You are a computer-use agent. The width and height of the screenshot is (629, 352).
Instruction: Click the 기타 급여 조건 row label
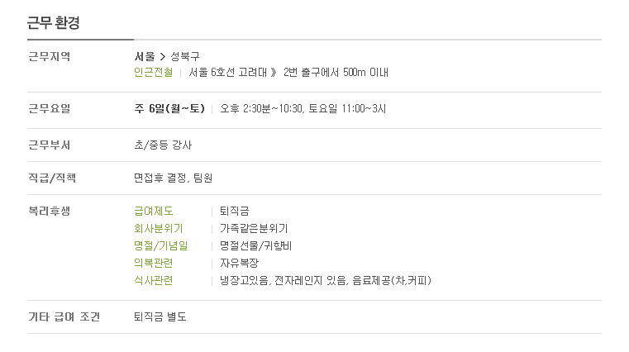(64, 317)
